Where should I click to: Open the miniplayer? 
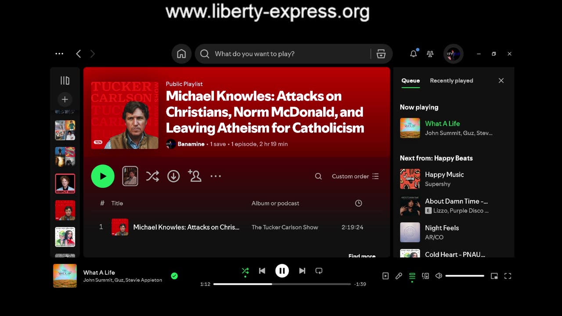click(x=494, y=276)
